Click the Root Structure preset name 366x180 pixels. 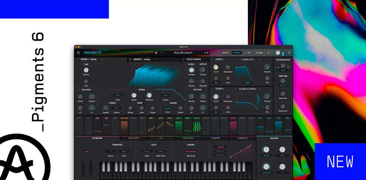tap(183, 53)
